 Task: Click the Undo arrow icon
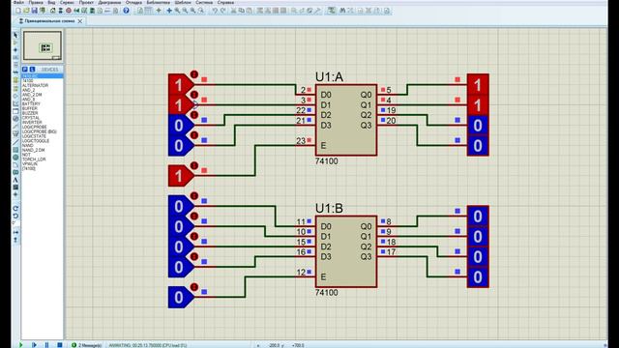click(215, 11)
